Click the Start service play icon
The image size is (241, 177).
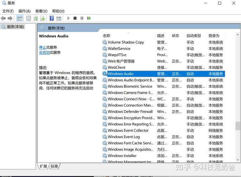[x=68, y=18]
